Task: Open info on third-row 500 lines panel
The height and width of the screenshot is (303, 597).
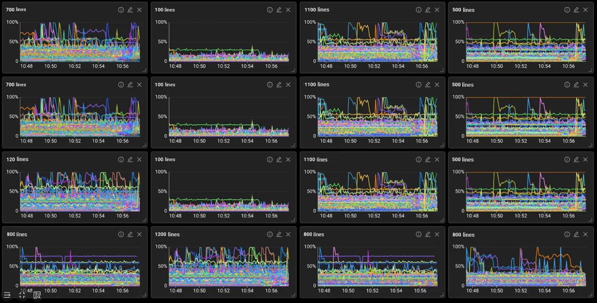Action: coord(567,159)
